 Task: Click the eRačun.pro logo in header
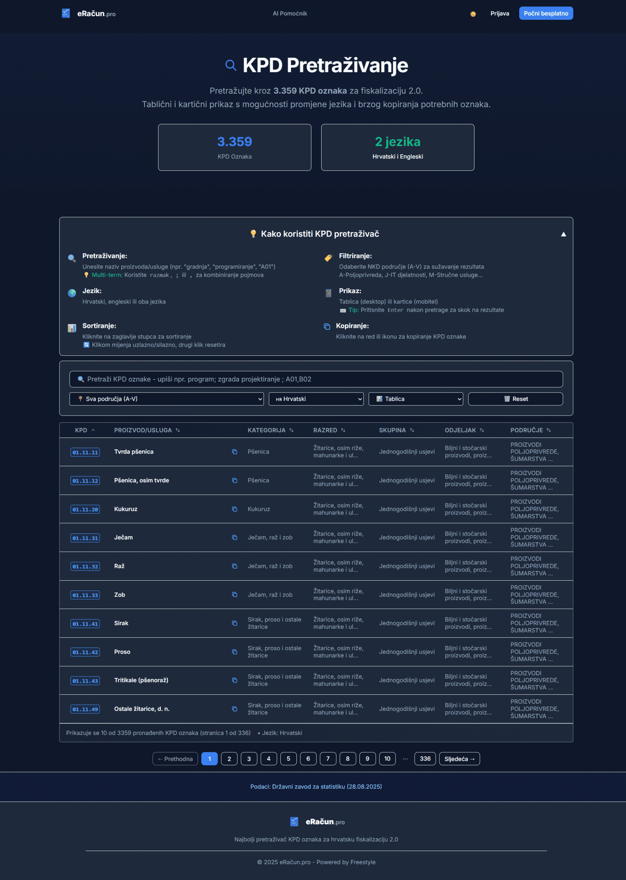pos(89,13)
